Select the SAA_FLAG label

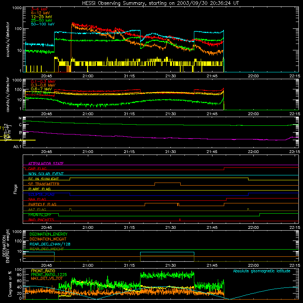point(37,199)
